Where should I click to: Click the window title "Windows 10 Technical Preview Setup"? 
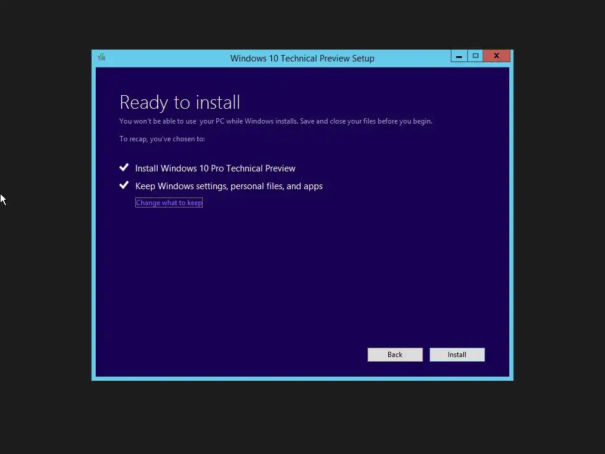pos(302,59)
